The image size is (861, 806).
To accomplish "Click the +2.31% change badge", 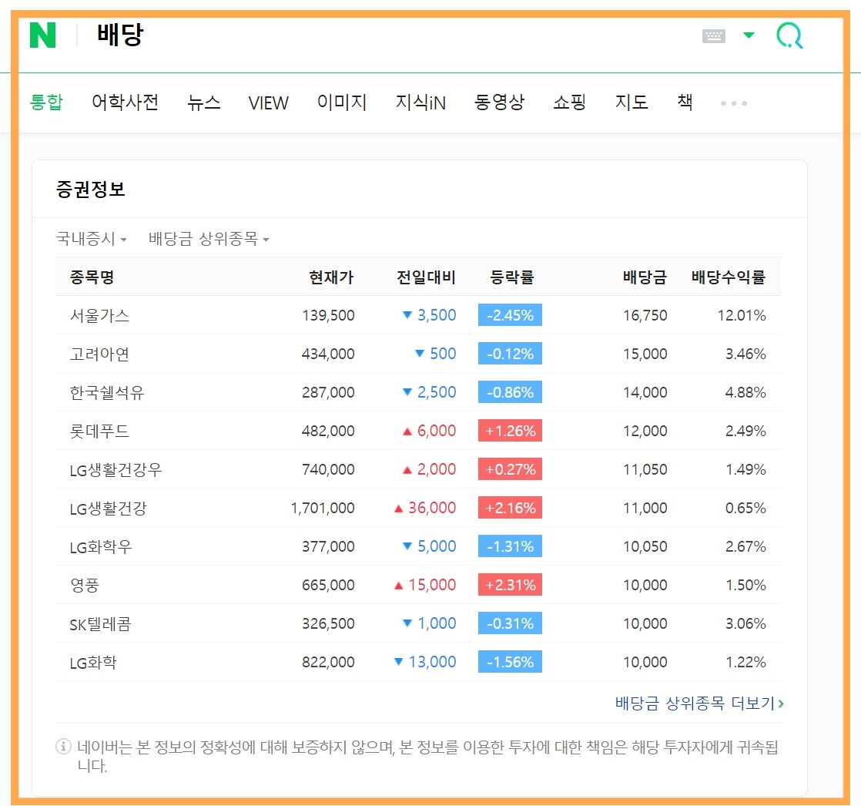I will click(x=510, y=585).
